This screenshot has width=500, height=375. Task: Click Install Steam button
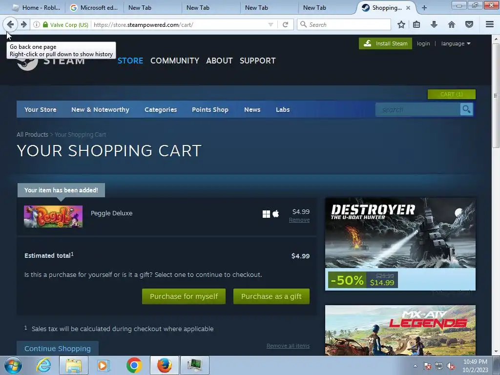coord(386,43)
